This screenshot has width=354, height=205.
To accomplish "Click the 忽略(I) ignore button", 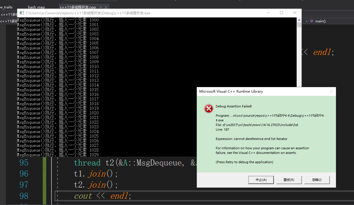I will (317, 180).
